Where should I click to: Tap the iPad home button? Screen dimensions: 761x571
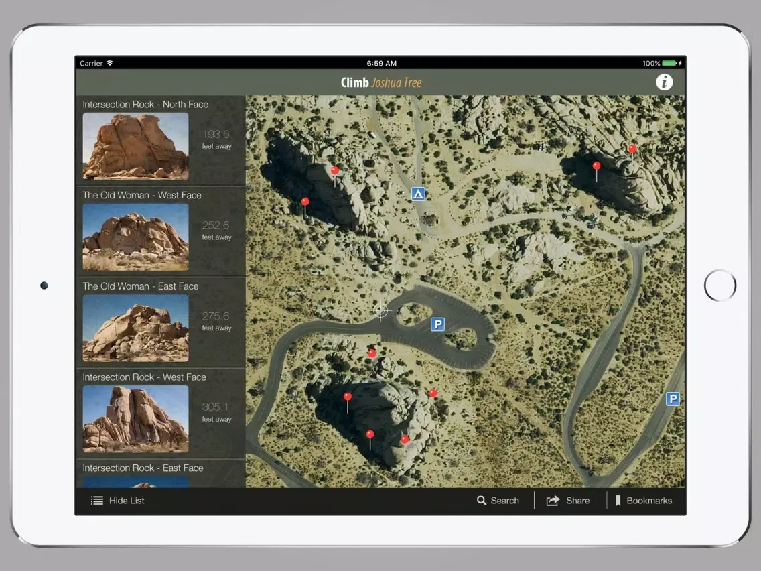coord(719,285)
